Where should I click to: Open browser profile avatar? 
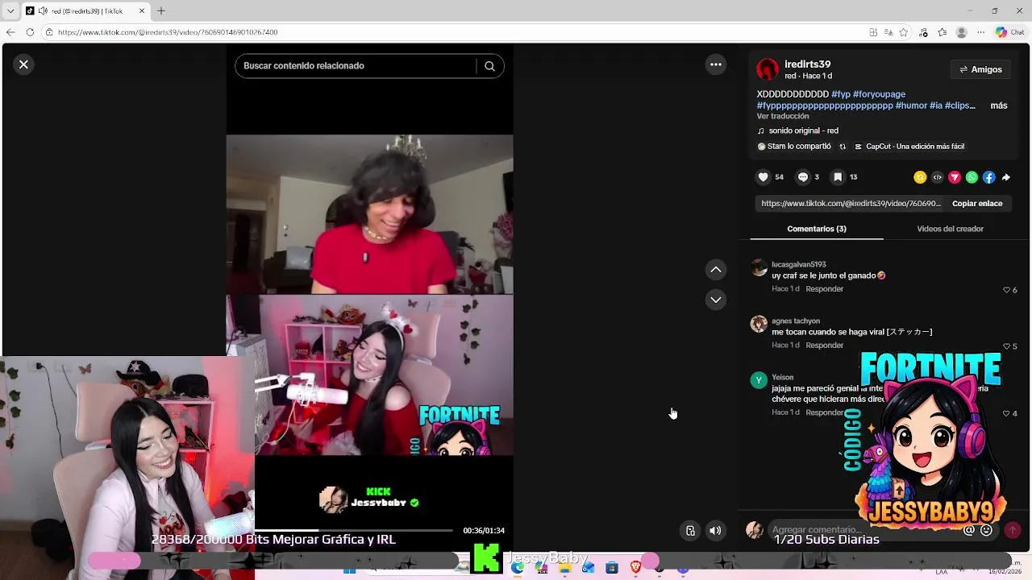click(961, 32)
